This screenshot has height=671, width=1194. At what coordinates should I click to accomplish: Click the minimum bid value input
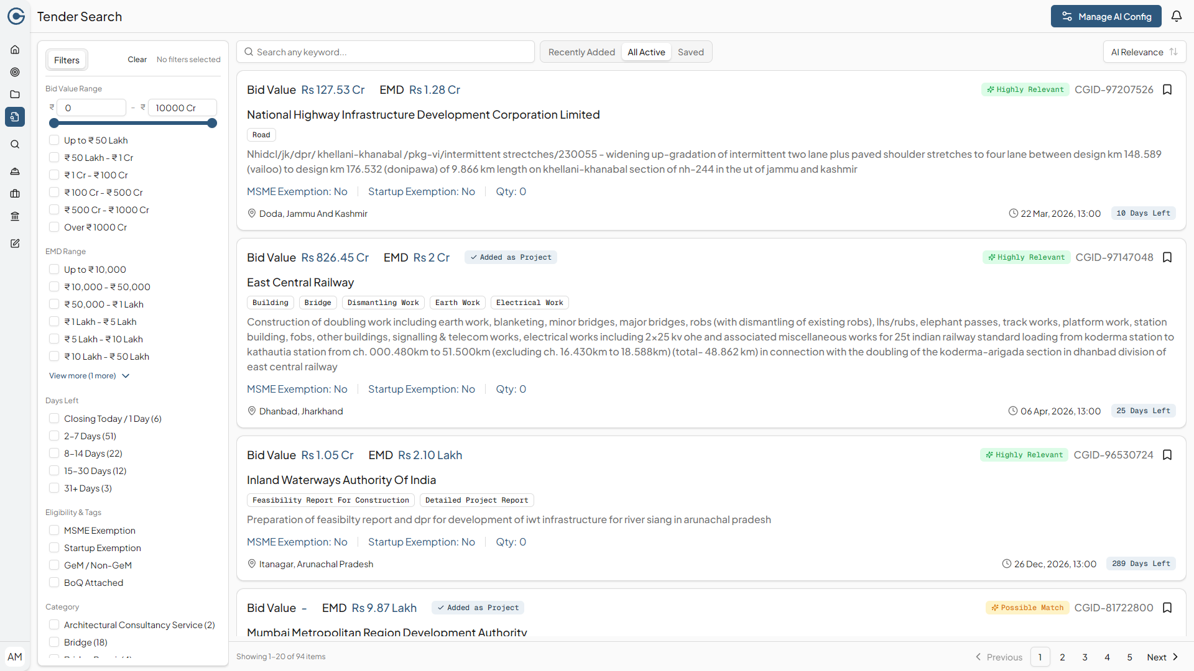coord(91,107)
